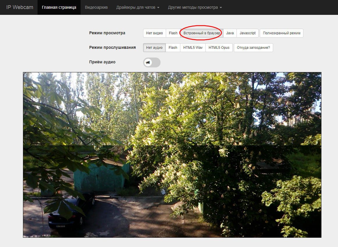This screenshot has width=338, height=247.
Task: Select HTML5 Opus audio mode
Action: [219, 48]
